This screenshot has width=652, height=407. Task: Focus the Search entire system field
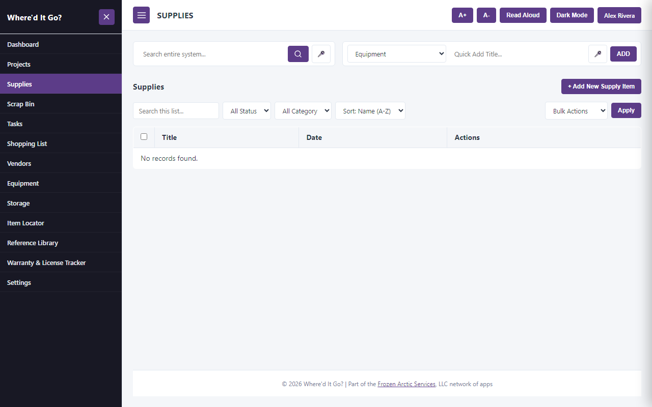coord(212,54)
